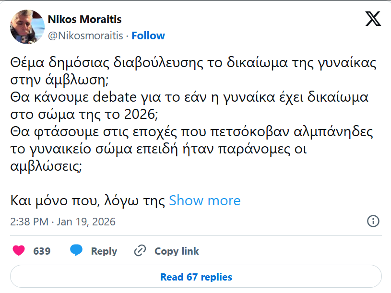This screenshot has width=391, height=293.
Task: Click the X logo icon
Action: 373,19
